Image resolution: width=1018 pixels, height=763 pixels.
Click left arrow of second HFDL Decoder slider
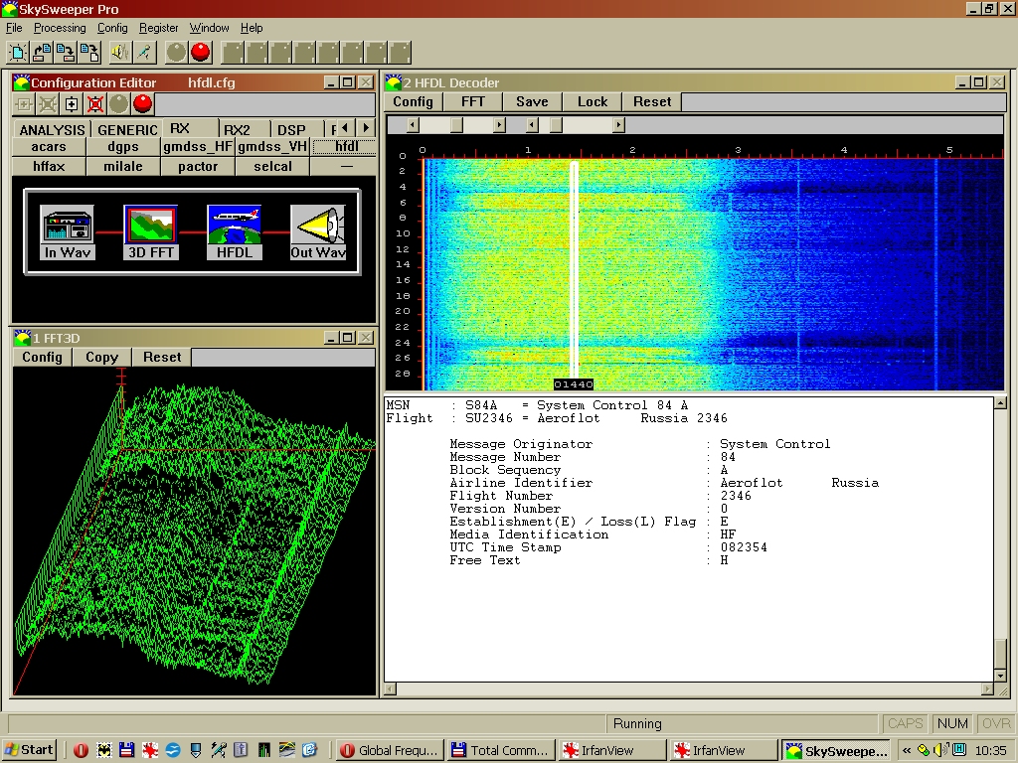(x=533, y=124)
